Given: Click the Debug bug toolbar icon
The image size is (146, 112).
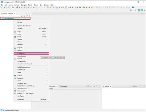Looking at the screenshot, I should tap(75, 7).
